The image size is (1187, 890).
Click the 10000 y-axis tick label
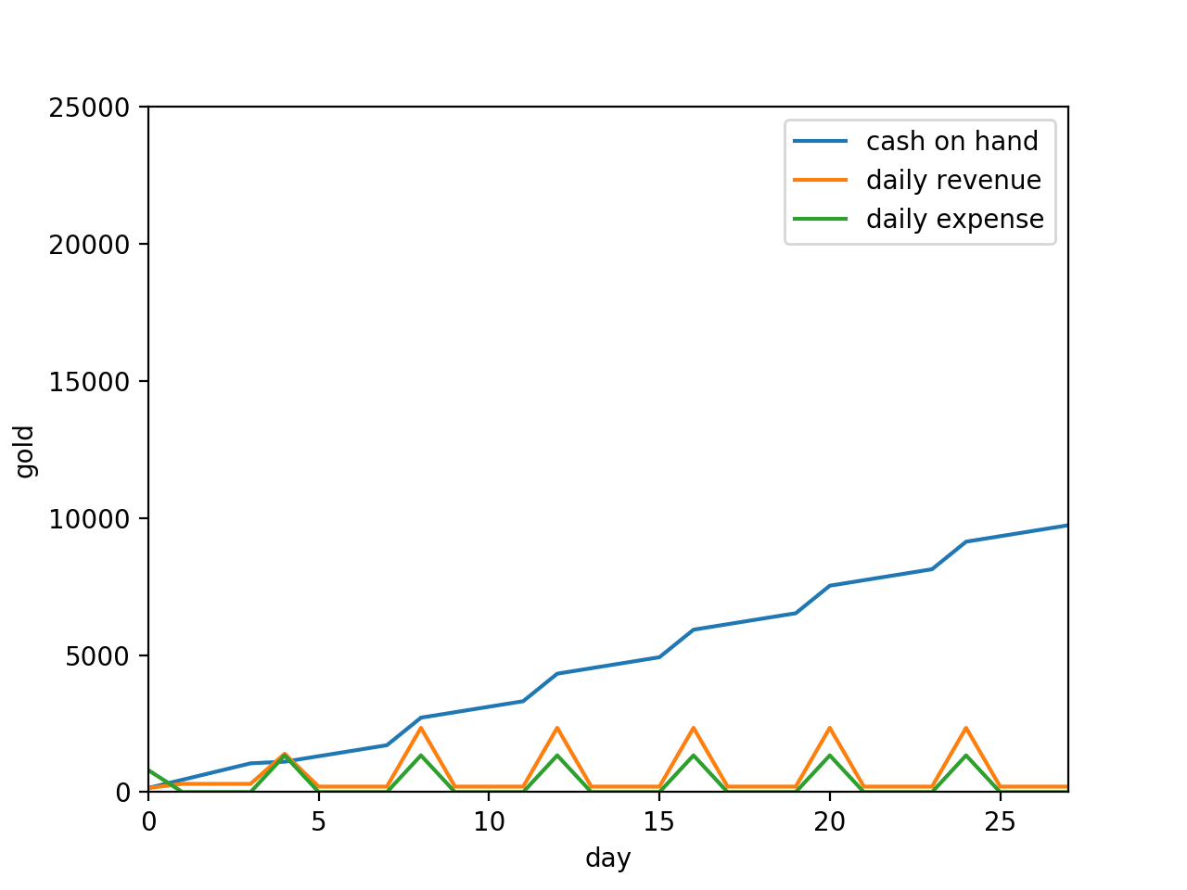[91, 519]
